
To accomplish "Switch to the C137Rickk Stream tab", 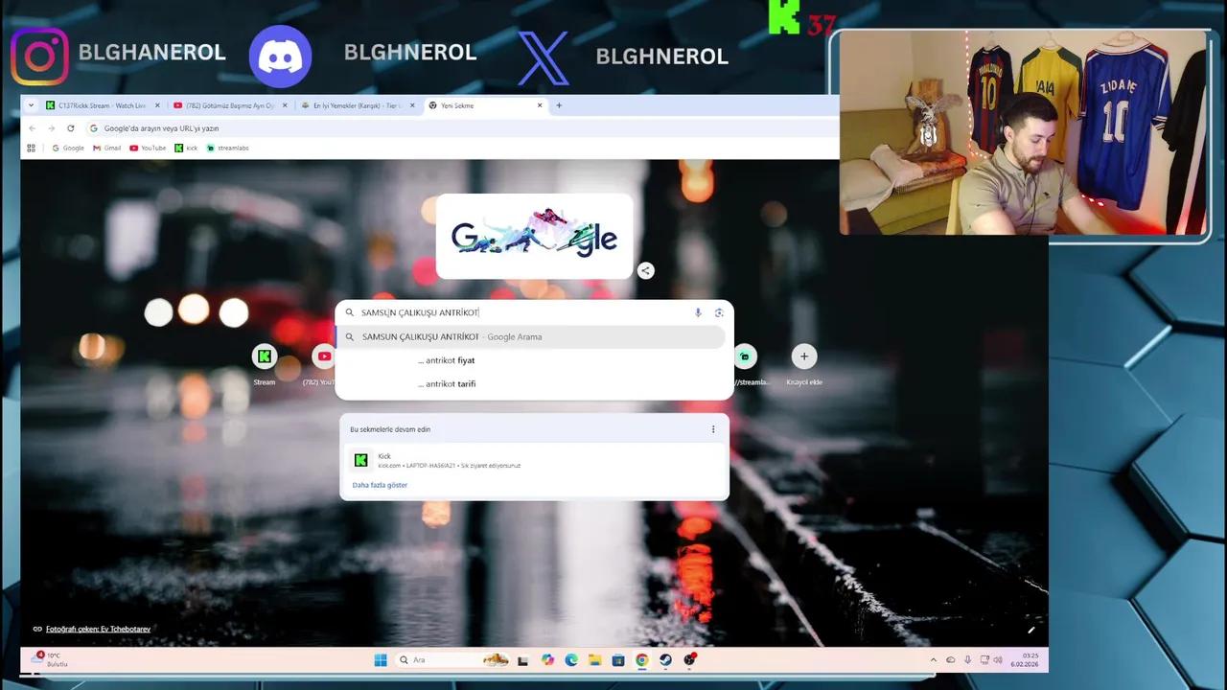I will point(100,105).
